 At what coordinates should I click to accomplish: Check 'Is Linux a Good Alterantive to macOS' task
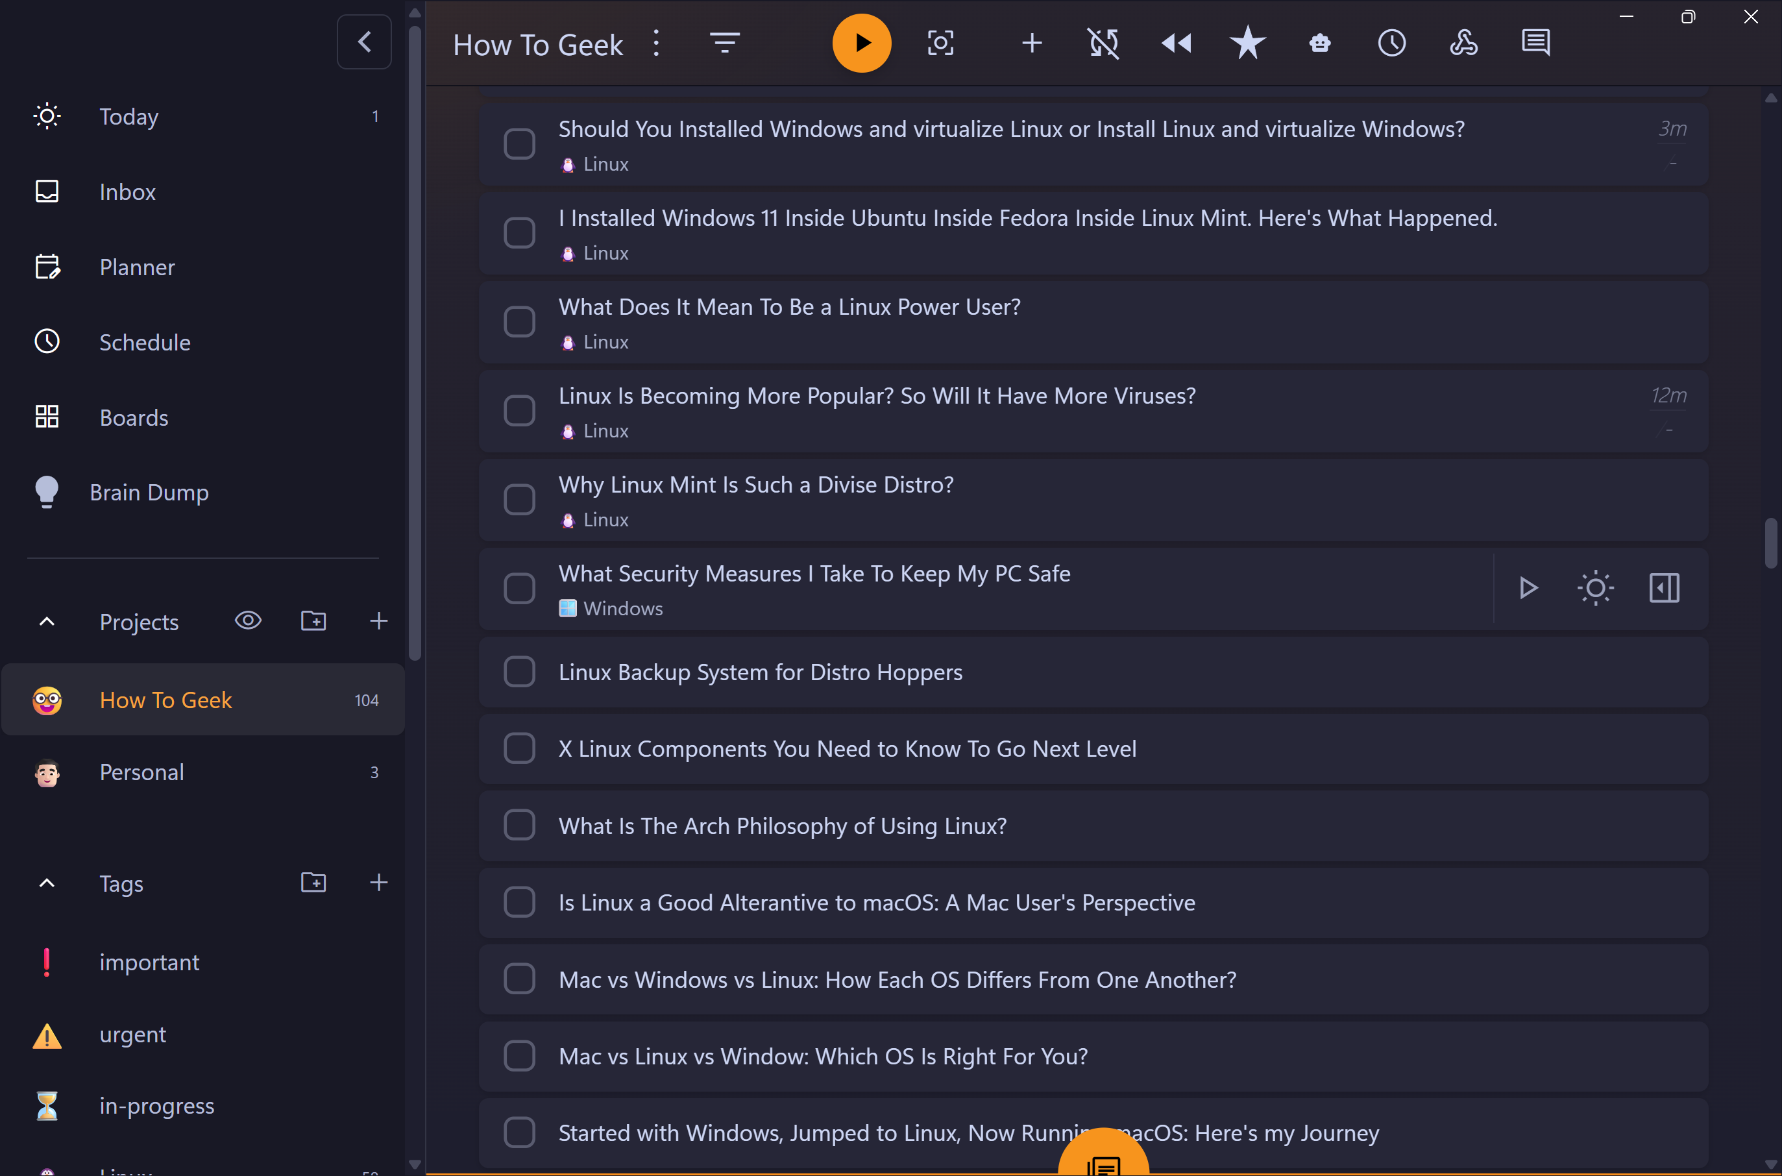519,902
